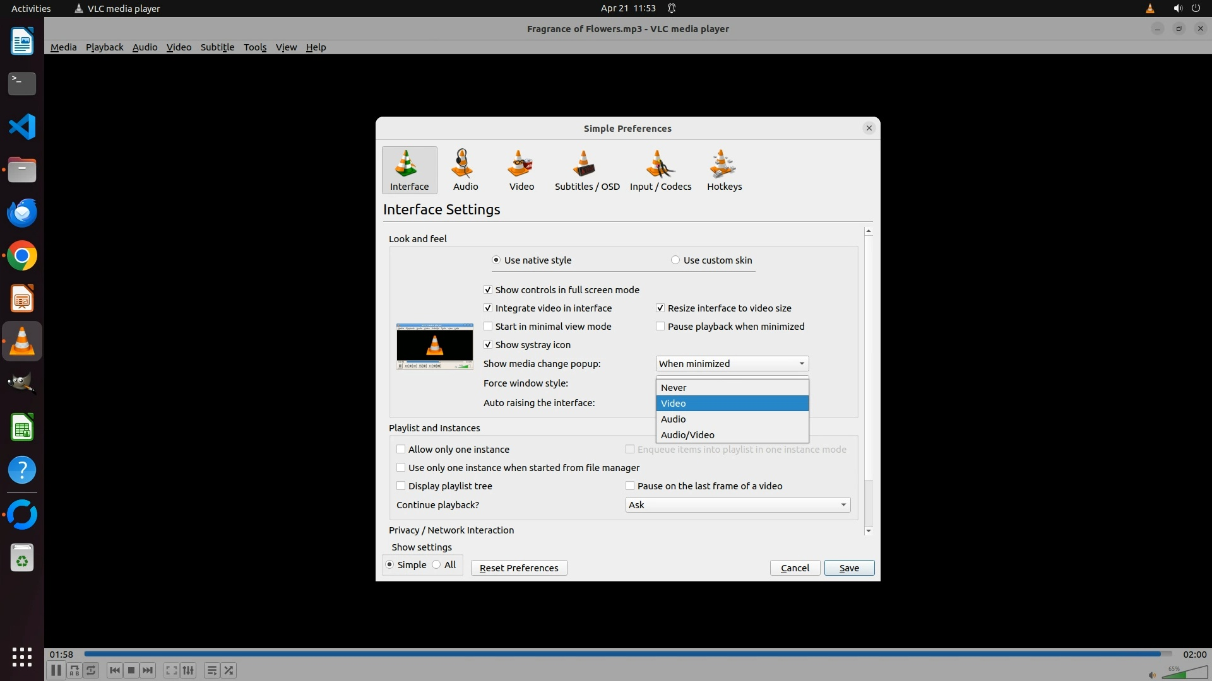1212x681 pixels.
Task: Check Allow only one instance
Action: coord(401,450)
